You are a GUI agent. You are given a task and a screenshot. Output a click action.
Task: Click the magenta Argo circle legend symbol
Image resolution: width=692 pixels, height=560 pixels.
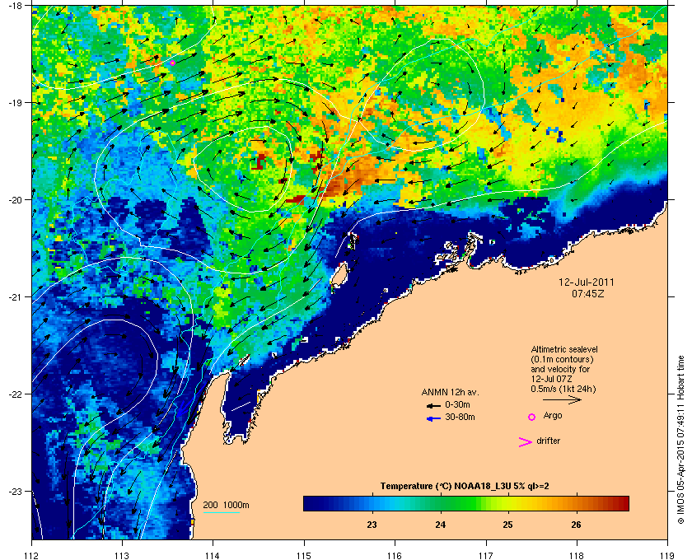click(x=532, y=417)
